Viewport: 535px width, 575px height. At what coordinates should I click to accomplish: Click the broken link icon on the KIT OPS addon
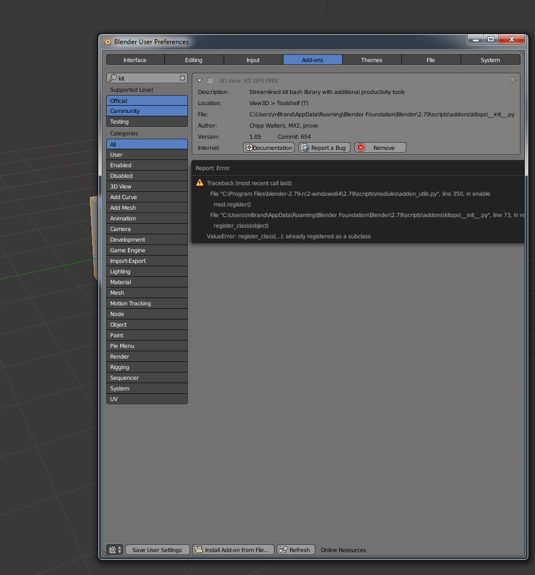coord(513,80)
